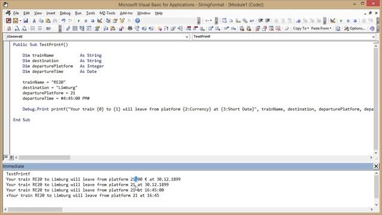Open the Help menu

(x=159, y=13)
